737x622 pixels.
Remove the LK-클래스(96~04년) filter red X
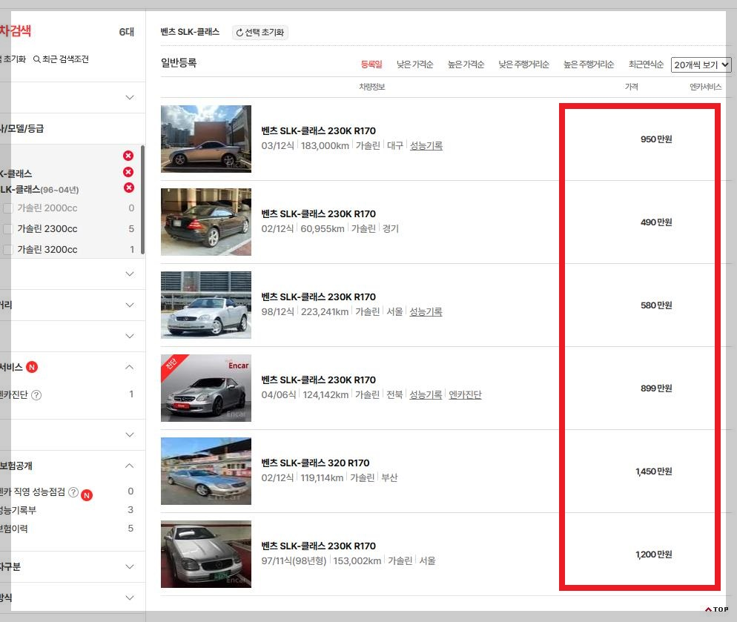(x=129, y=188)
